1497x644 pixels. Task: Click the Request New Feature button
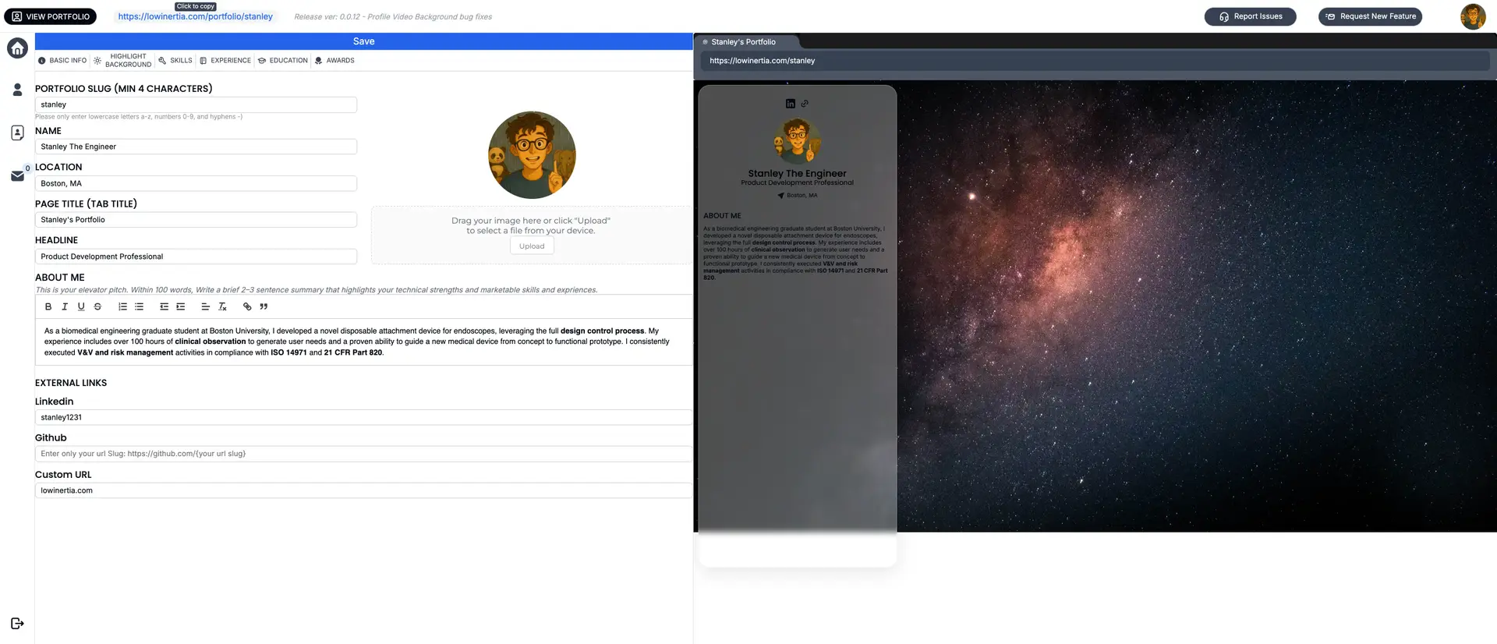[x=1370, y=16]
